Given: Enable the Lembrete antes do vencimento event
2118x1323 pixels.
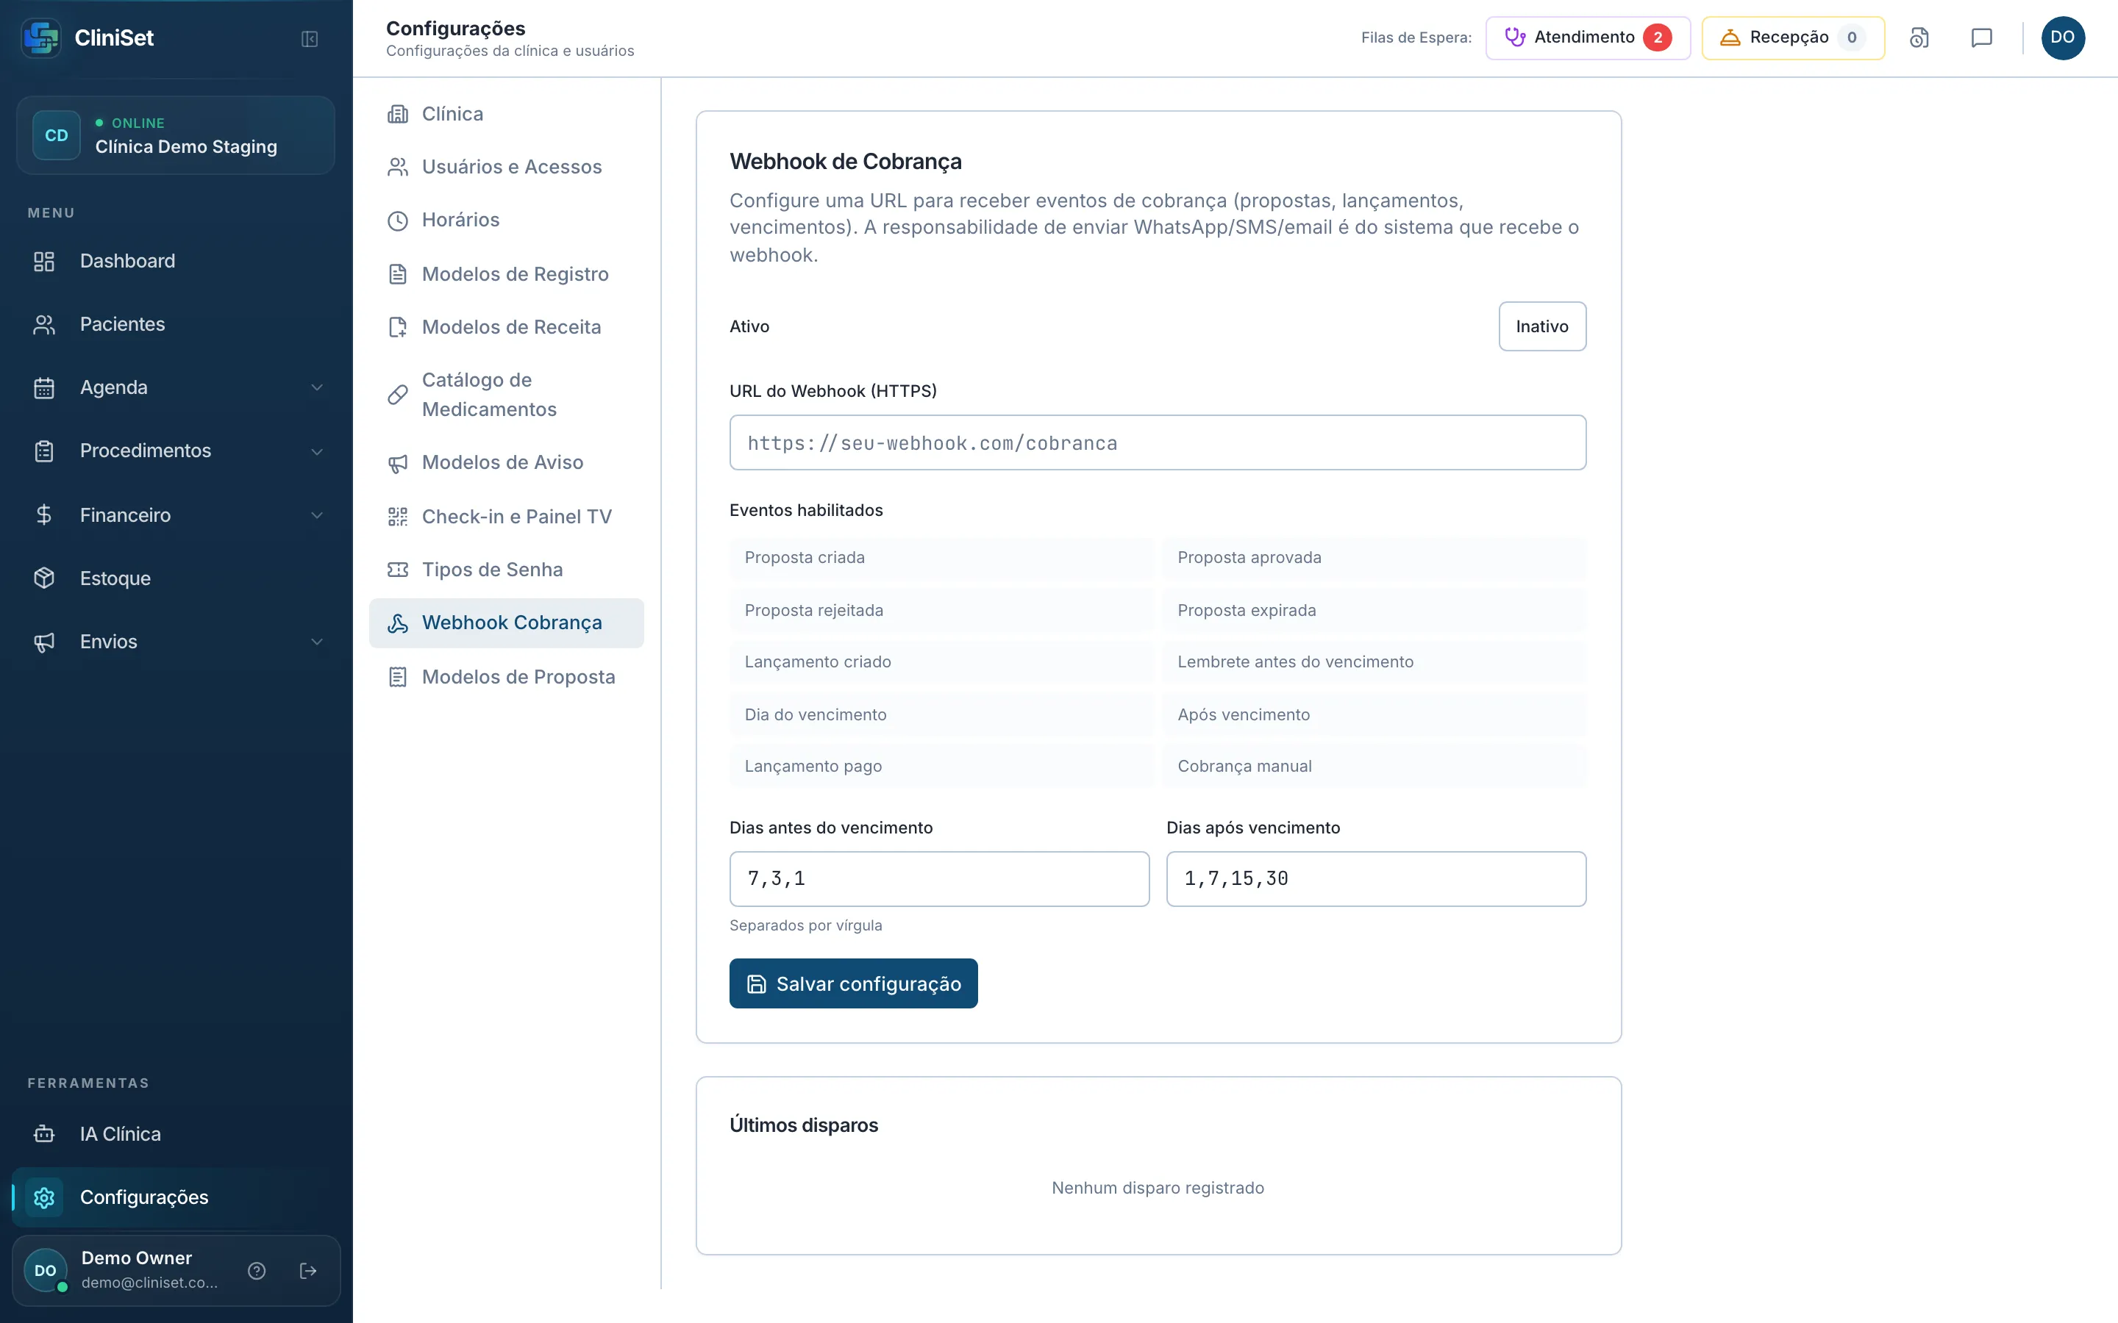Looking at the screenshot, I should click(x=1374, y=661).
